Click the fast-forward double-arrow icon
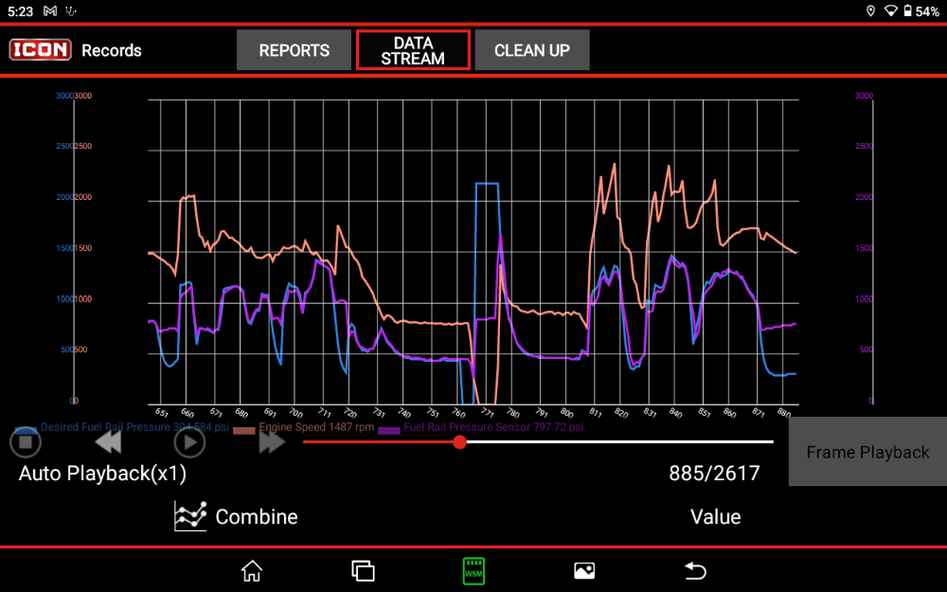 tap(271, 442)
